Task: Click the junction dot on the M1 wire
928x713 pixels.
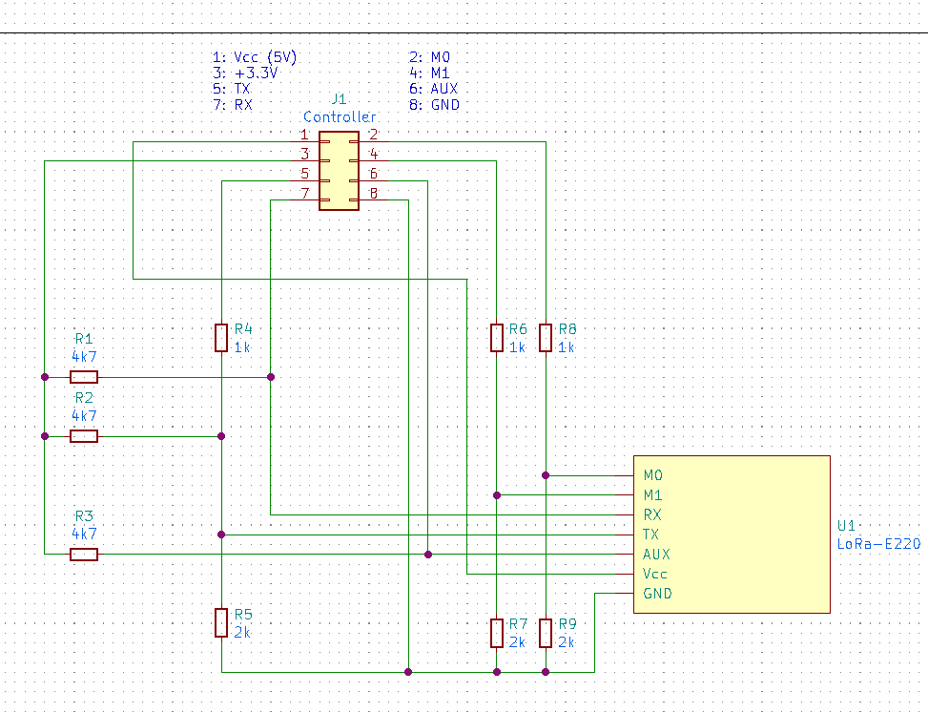Action: (497, 495)
